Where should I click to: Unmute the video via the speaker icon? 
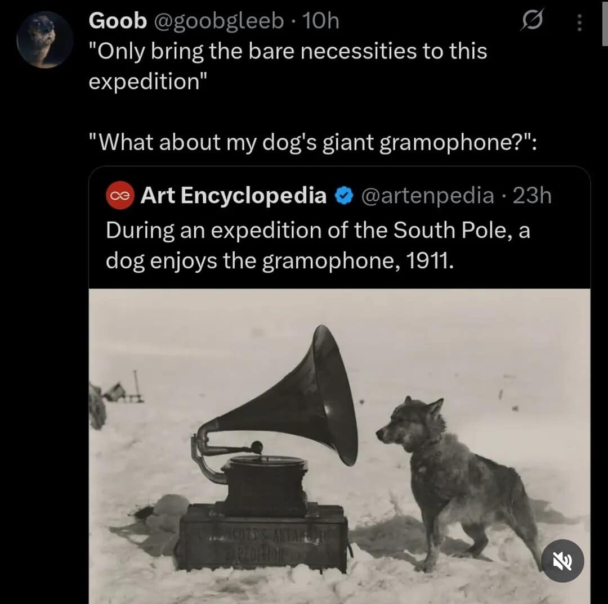click(564, 561)
